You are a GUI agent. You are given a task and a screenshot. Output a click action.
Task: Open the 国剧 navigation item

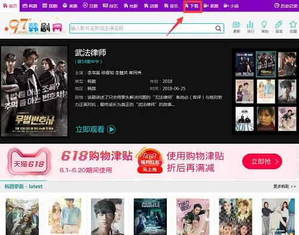[x=50, y=6]
